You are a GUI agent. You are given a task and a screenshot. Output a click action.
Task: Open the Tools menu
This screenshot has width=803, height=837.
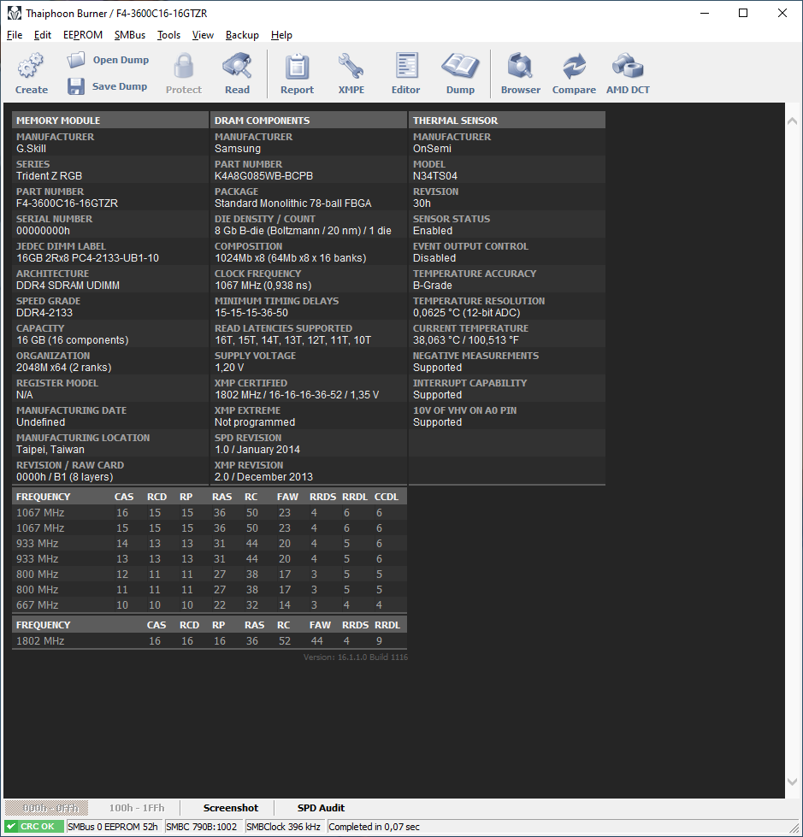(x=168, y=35)
